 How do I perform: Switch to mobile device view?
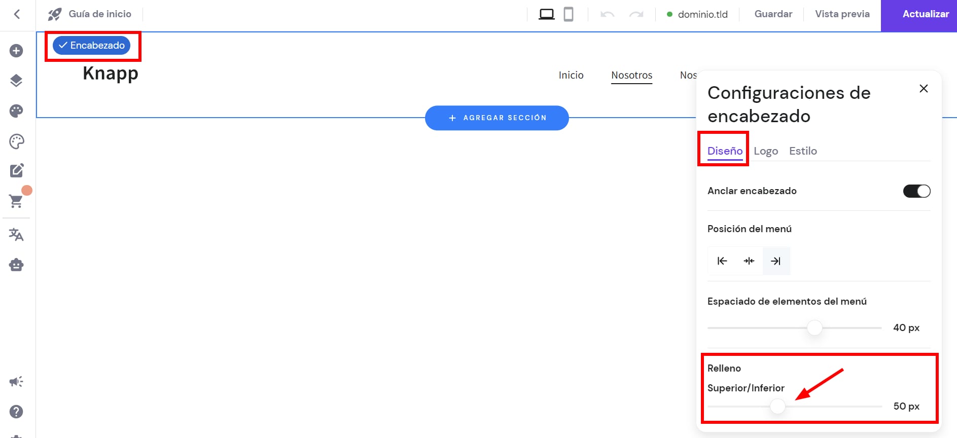point(569,14)
